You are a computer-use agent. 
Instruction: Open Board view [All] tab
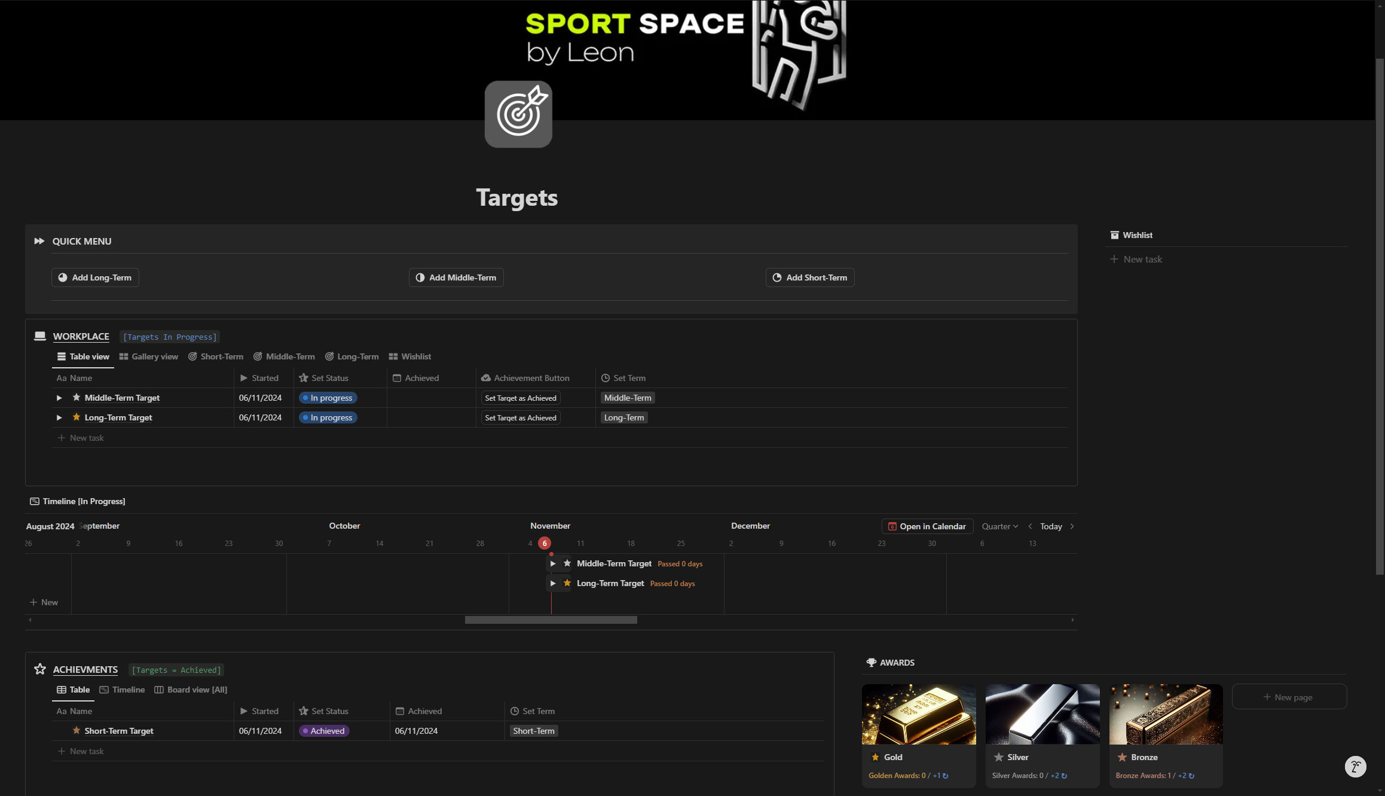tap(191, 690)
